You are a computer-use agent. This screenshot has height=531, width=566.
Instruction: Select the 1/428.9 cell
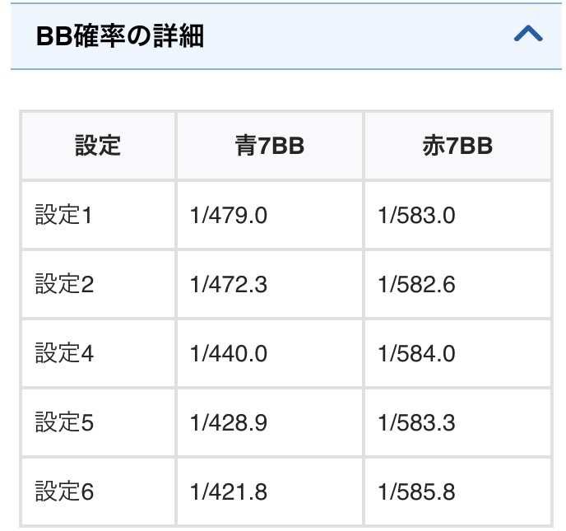coord(270,422)
